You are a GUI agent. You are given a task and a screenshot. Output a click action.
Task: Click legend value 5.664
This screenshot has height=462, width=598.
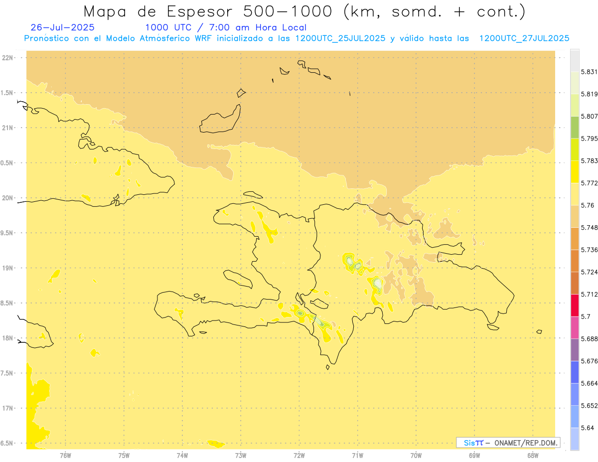tap(590, 383)
